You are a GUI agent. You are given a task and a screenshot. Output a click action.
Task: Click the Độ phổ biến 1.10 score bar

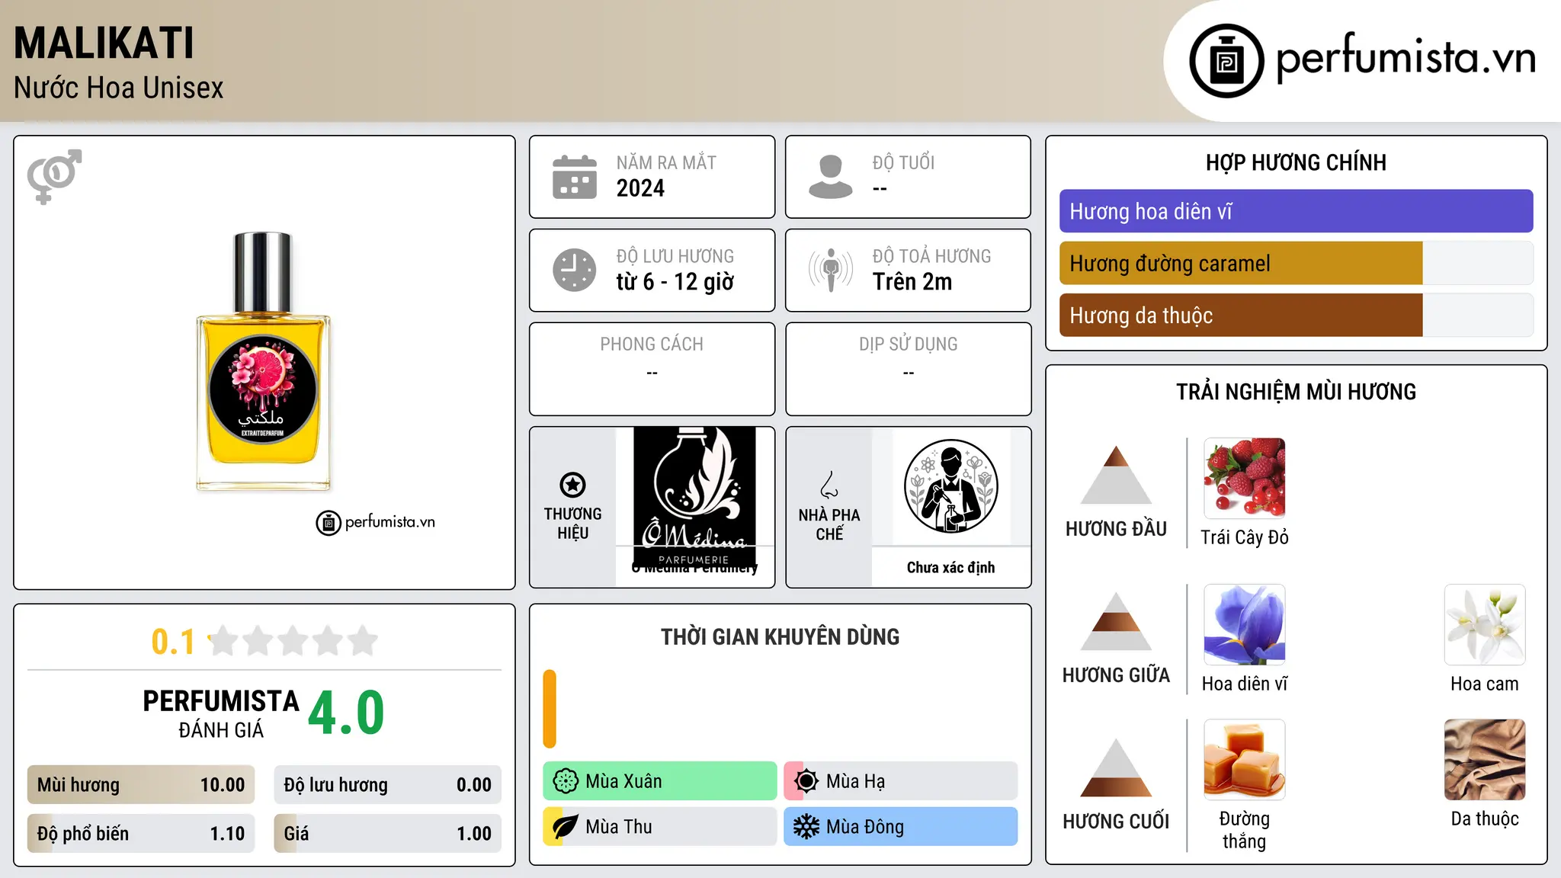[141, 834]
